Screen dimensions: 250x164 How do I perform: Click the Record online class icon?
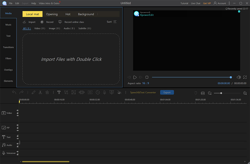pos(60,22)
